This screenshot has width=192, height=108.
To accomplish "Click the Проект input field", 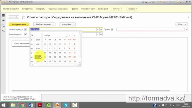I will pos(151,29).
